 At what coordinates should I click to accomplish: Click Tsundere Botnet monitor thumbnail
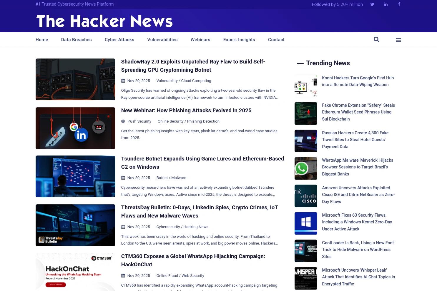coord(75,176)
